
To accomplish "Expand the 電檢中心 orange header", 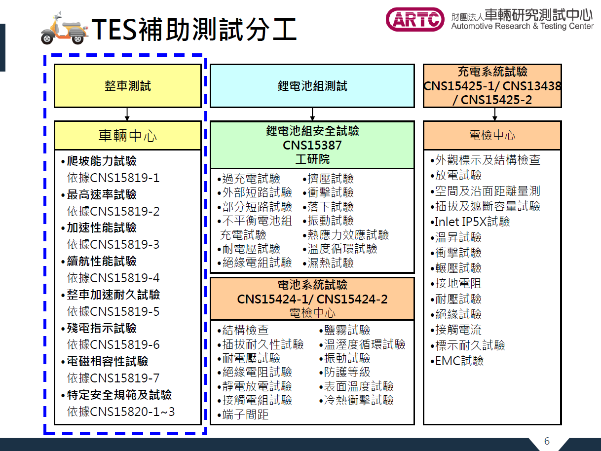I will coord(491,135).
